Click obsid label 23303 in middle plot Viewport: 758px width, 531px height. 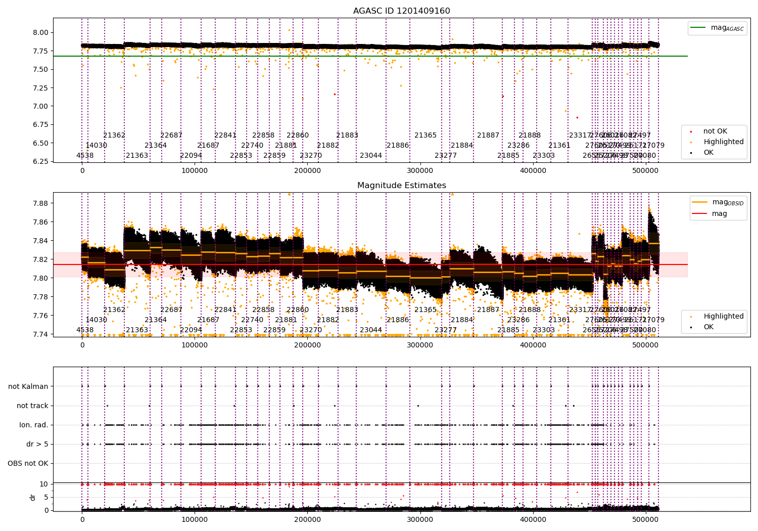coord(544,330)
